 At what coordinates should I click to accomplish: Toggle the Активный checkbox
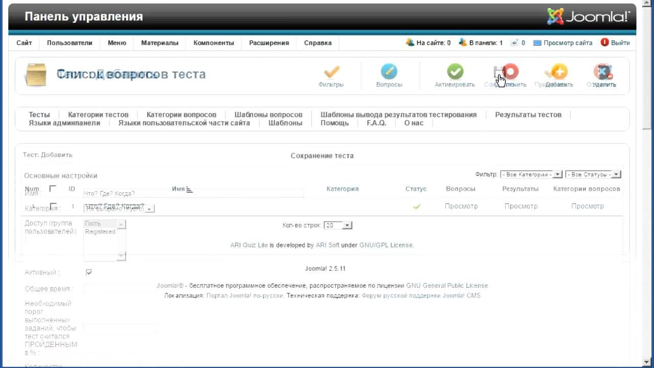point(89,272)
